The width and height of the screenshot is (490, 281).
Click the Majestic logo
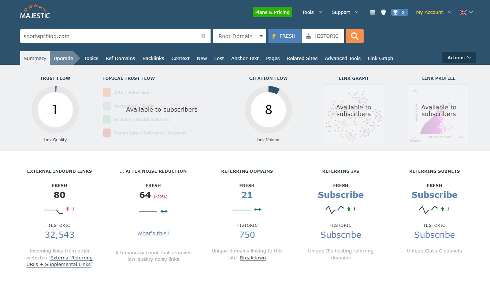click(35, 12)
